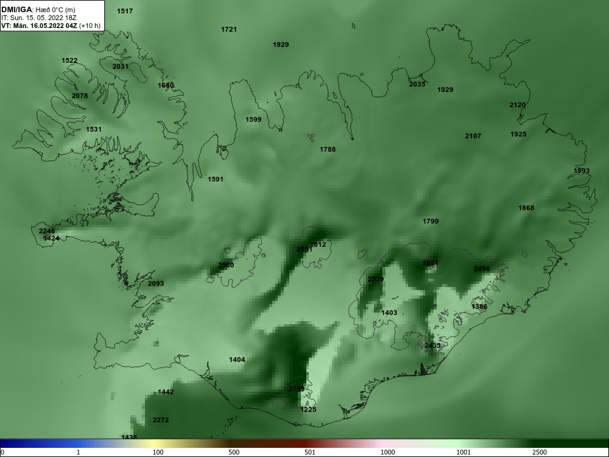
Task: Click the 2500 tick label on color scale
Action: click(x=540, y=452)
